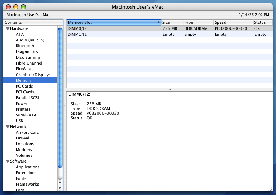The image size is (276, 195).
Task: Minimize window with yellow button
Action: coord(16,7)
